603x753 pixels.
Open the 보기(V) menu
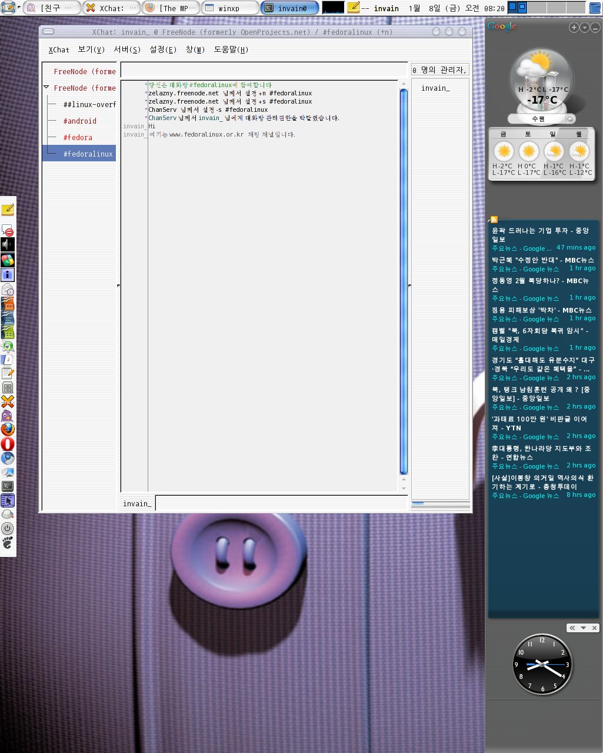91,49
